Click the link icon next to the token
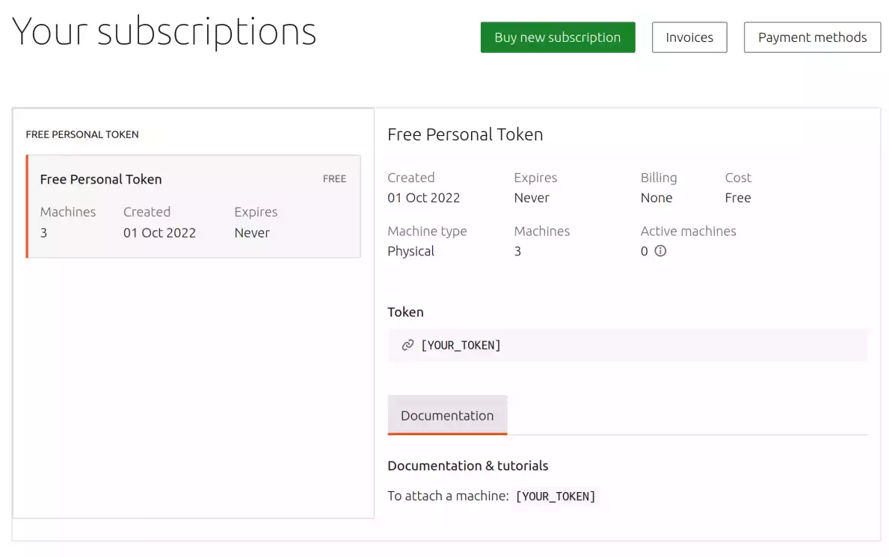This screenshot has width=889, height=557. pos(407,345)
